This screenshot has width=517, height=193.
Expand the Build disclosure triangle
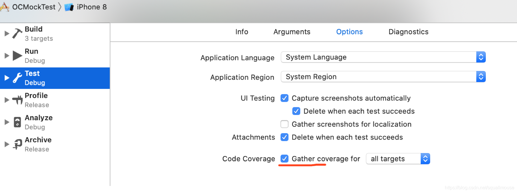pos(7,33)
